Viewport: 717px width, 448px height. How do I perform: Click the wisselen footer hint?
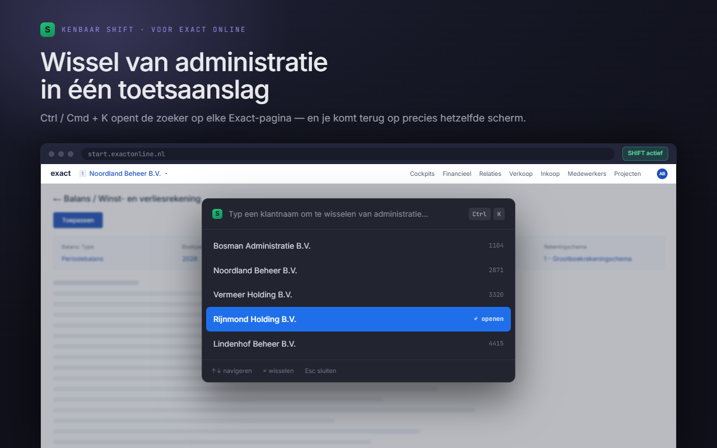tap(278, 371)
